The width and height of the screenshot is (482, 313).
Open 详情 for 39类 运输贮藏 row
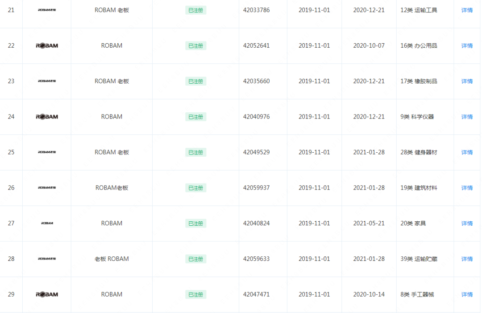click(467, 259)
